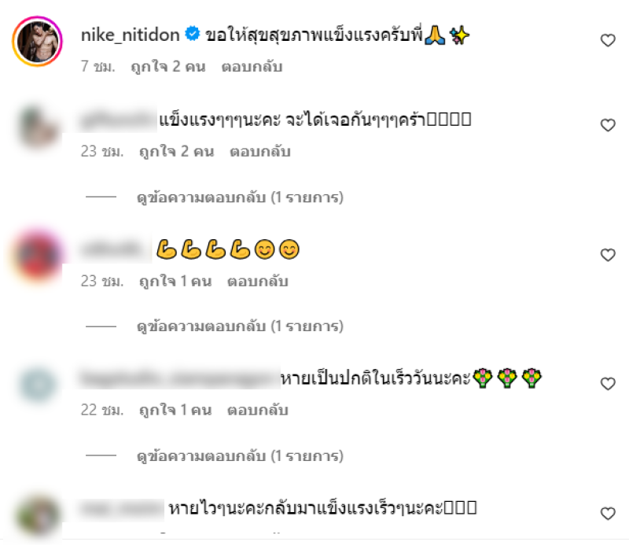This screenshot has width=629, height=553.
Task: Reply to the muscle emoji comment
Action: (258, 282)
